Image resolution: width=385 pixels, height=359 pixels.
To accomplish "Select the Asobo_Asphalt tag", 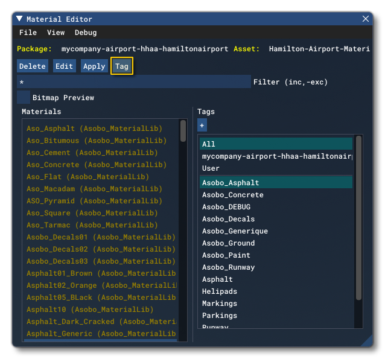I will (x=276, y=182).
